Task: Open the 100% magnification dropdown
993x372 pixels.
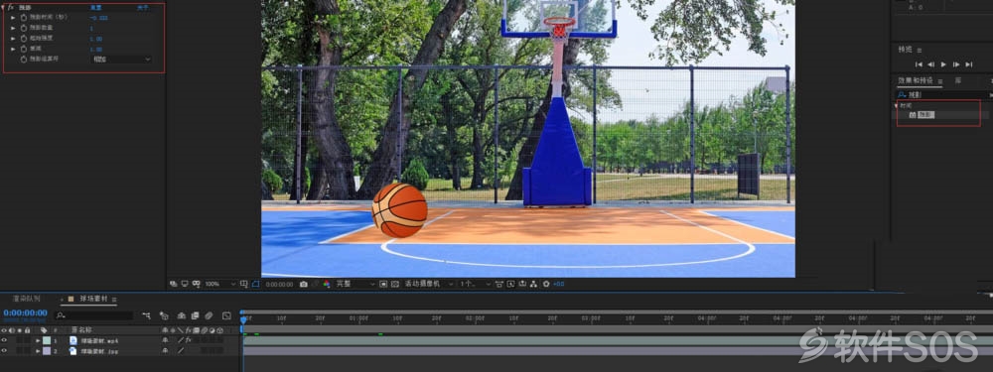Action: click(x=220, y=284)
